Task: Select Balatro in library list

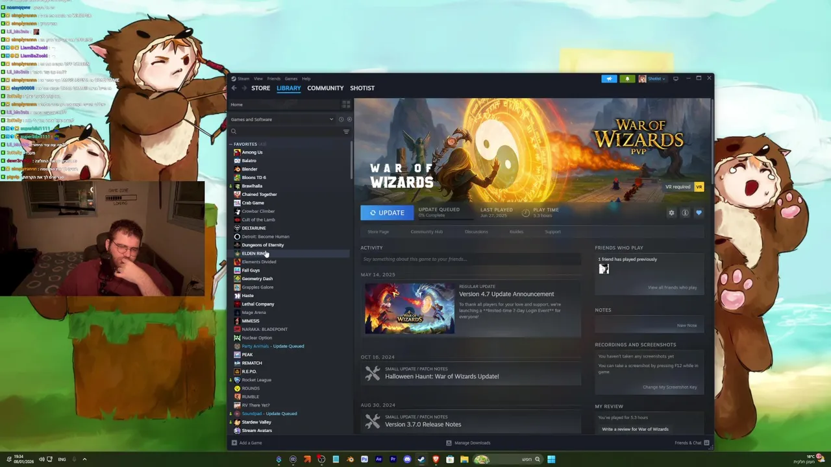Action: (x=249, y=161)
